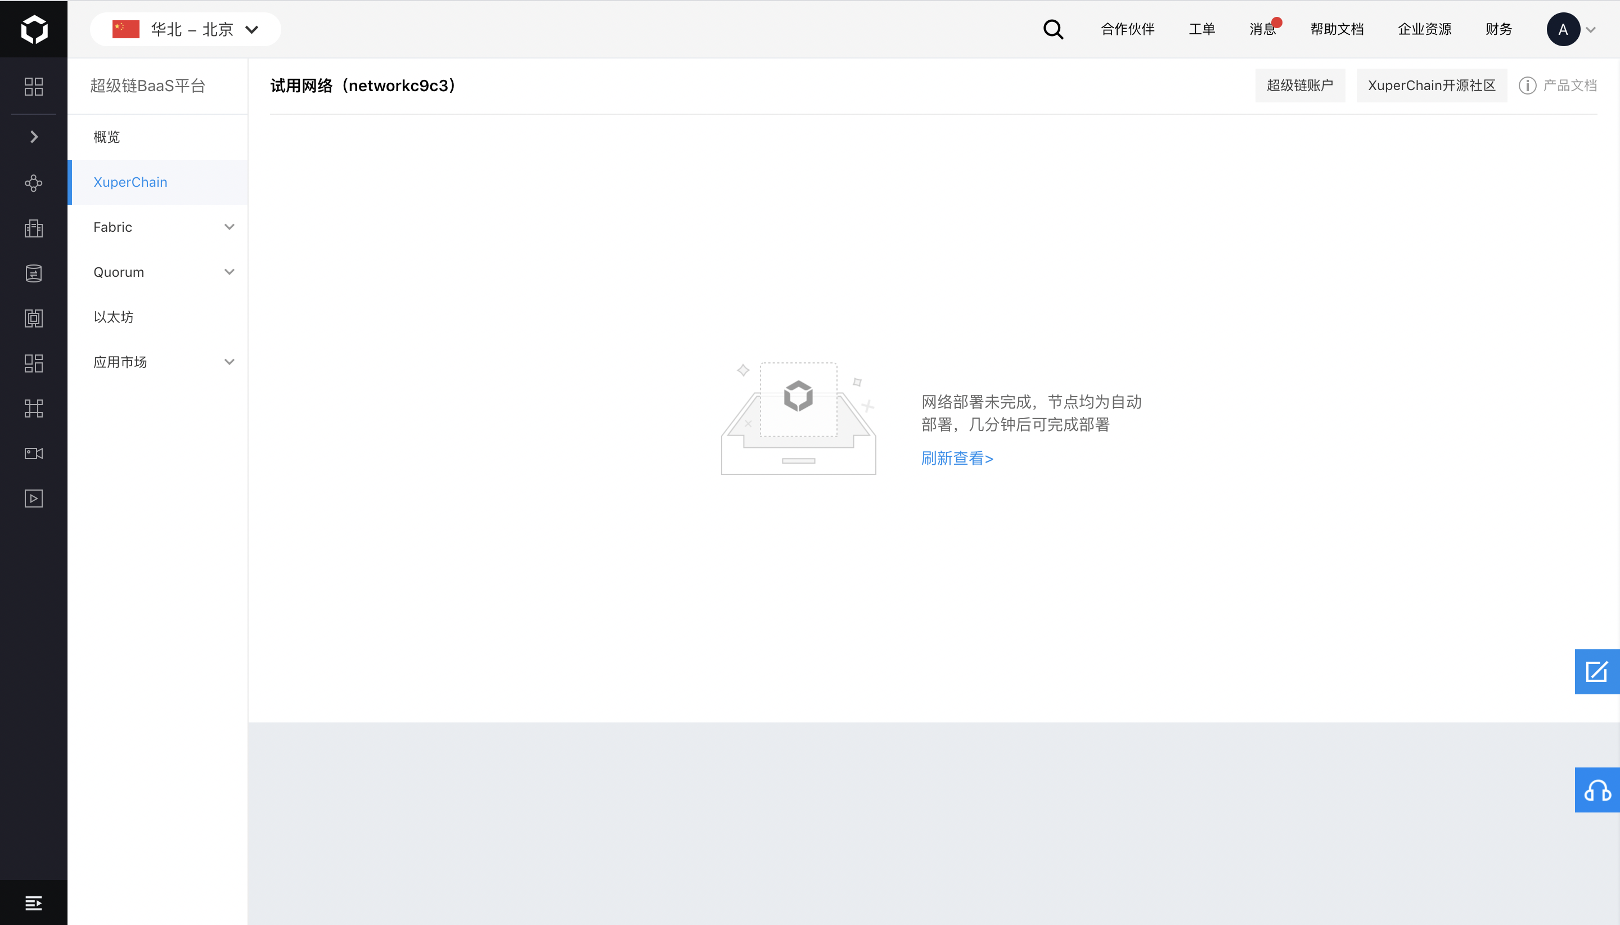Open the 华北 - 北京 region dropdown
This screenshot has height=925, width=1620.
(x=186, y=29)
